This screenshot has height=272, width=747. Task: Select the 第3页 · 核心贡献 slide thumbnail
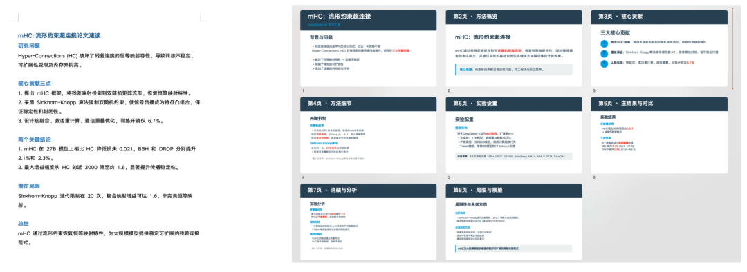[659, 48]
